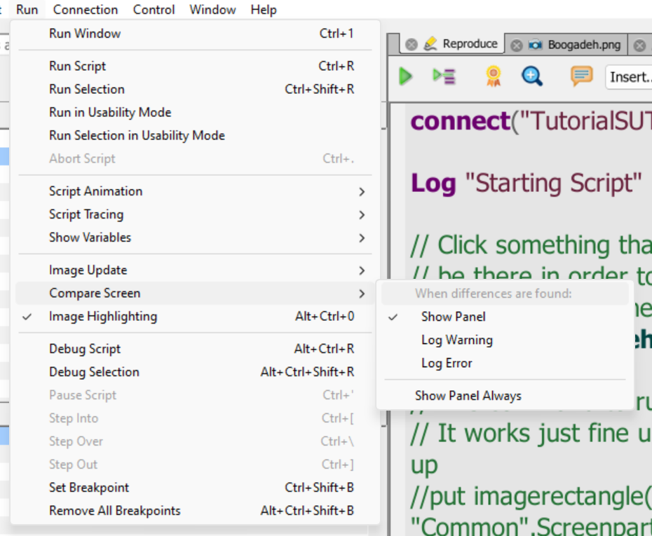Choose Log Error for differences
The height and width of the screenshot is (536, 652).
(447, 363)
